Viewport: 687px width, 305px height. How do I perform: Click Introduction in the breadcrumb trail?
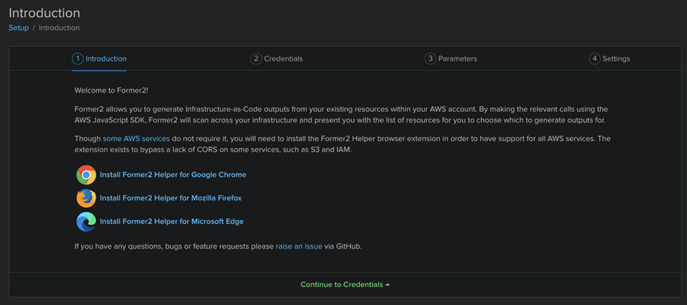59,28
